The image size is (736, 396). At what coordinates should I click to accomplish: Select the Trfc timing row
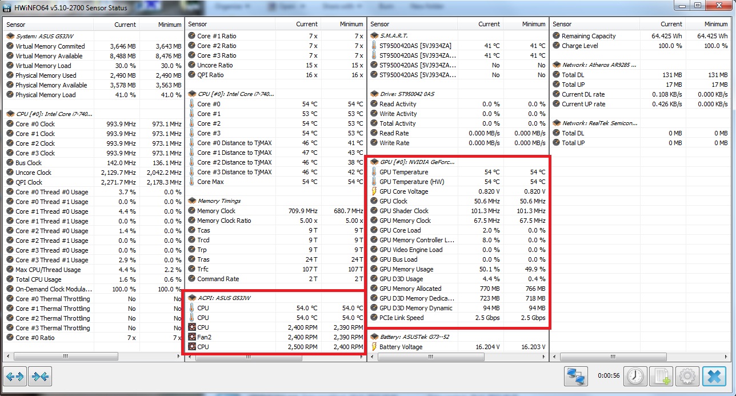(x=275, y=269)
